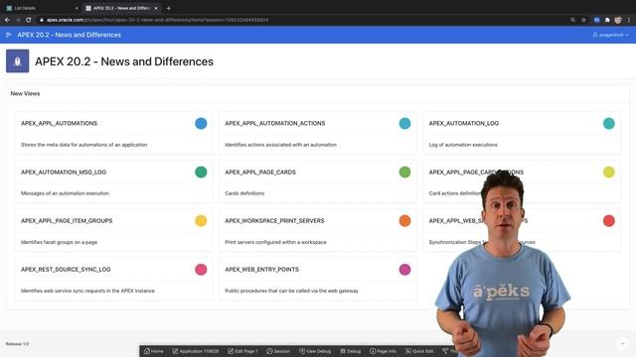Screen dimensions: 636x357
Task: Click the orange circle on APEX_WORKSPACE_PRINT_SERVERS card
Action: [404, 220]
